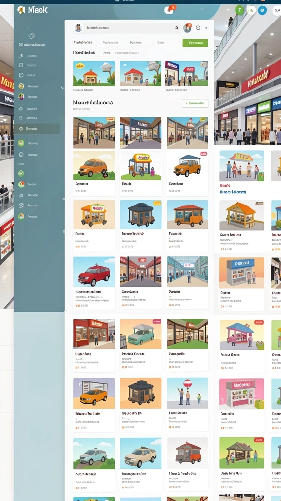The width and height of the screenshot is (281, 501).
Task: Click the clock icon in the dialog header
Action: tap(198, 28)
